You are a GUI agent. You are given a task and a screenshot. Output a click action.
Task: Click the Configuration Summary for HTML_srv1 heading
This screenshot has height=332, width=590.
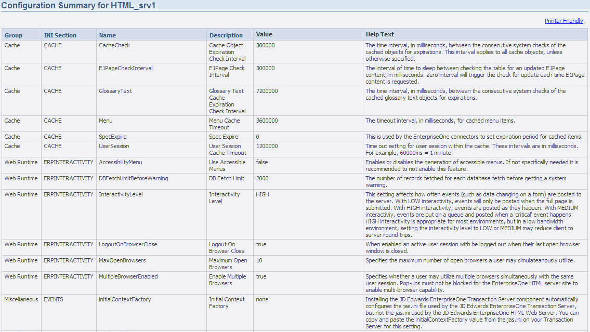pyautogui.click(x=78, y=5)
